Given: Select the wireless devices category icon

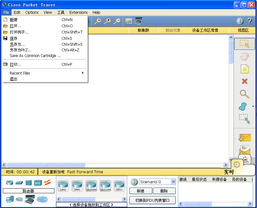Looking at the screenshot, I should pos(38,183).
